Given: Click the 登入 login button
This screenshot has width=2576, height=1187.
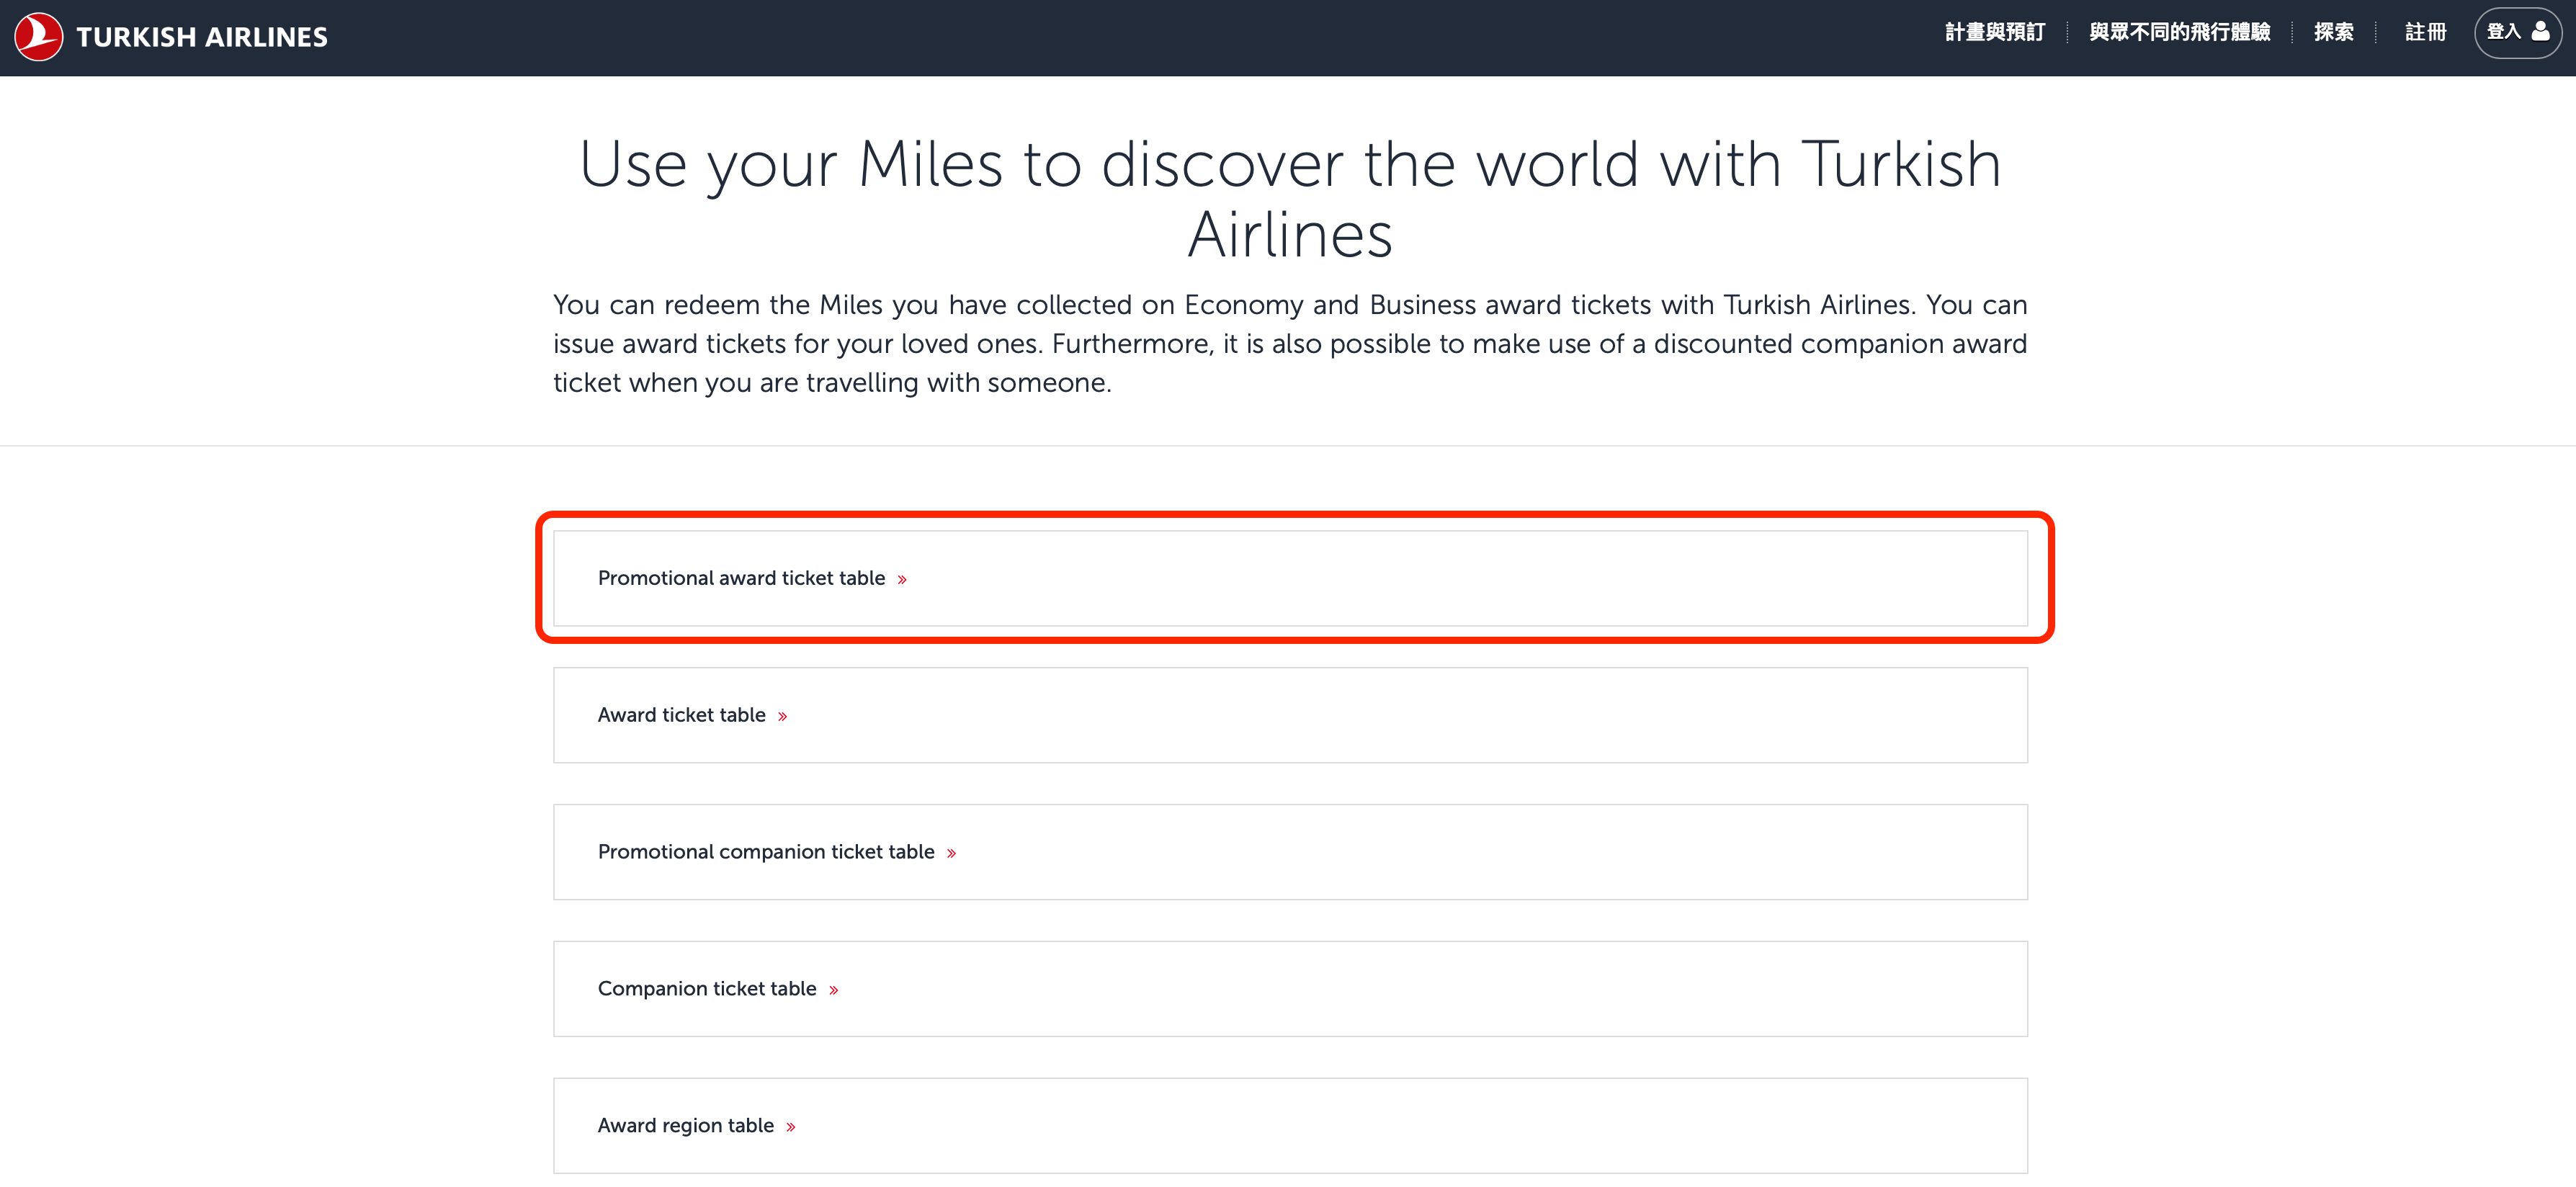Looking at the screenshot, I should coord(2517,33).
